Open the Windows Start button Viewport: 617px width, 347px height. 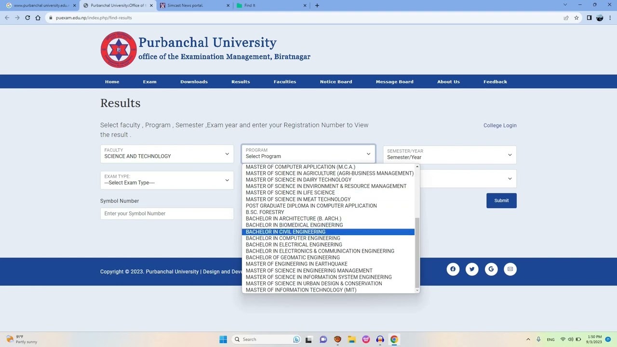[x=223, y=339]
